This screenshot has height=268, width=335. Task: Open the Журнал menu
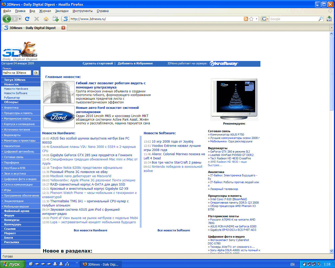45,11
